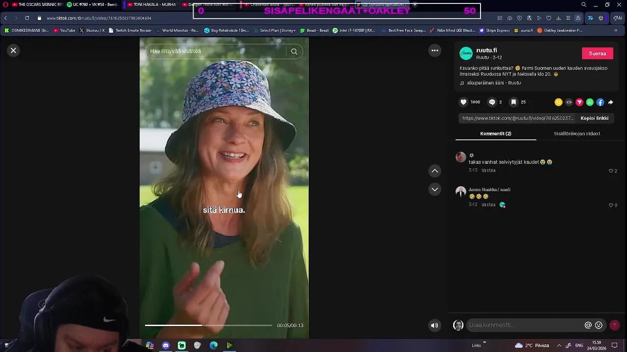Mute the video using the speaker icon
The image size is (627, 352).
pos(434,325)
